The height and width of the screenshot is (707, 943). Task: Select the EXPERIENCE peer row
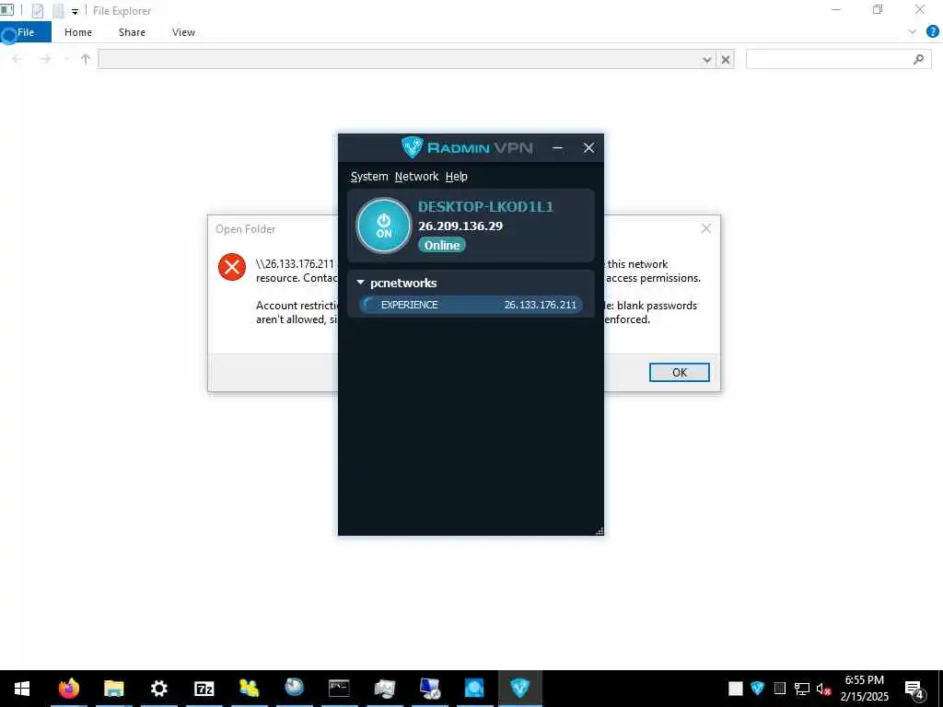coord(471,305)
